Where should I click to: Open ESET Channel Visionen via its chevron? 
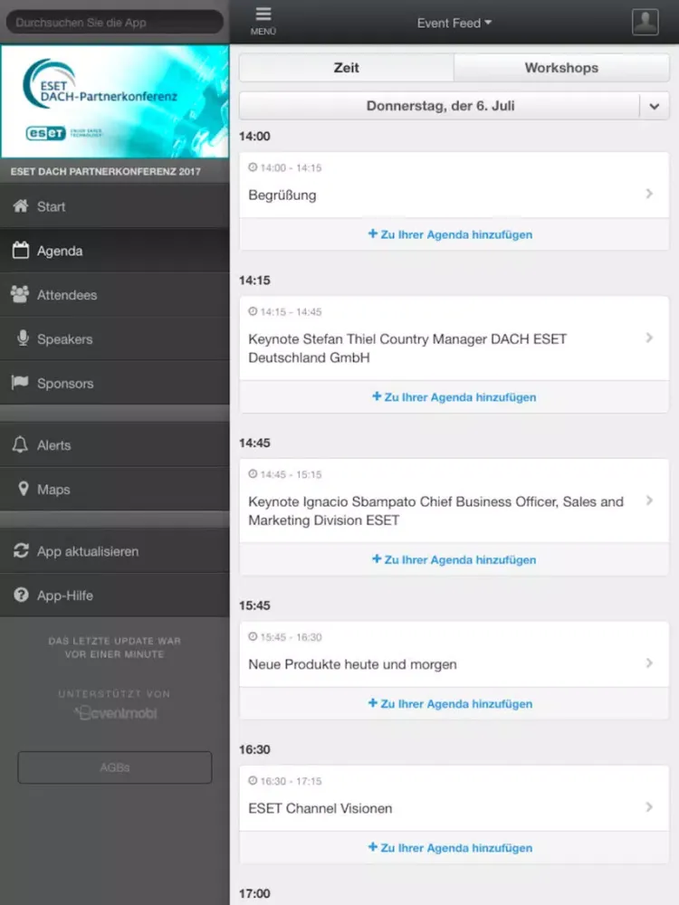click(x=649, y=807)
